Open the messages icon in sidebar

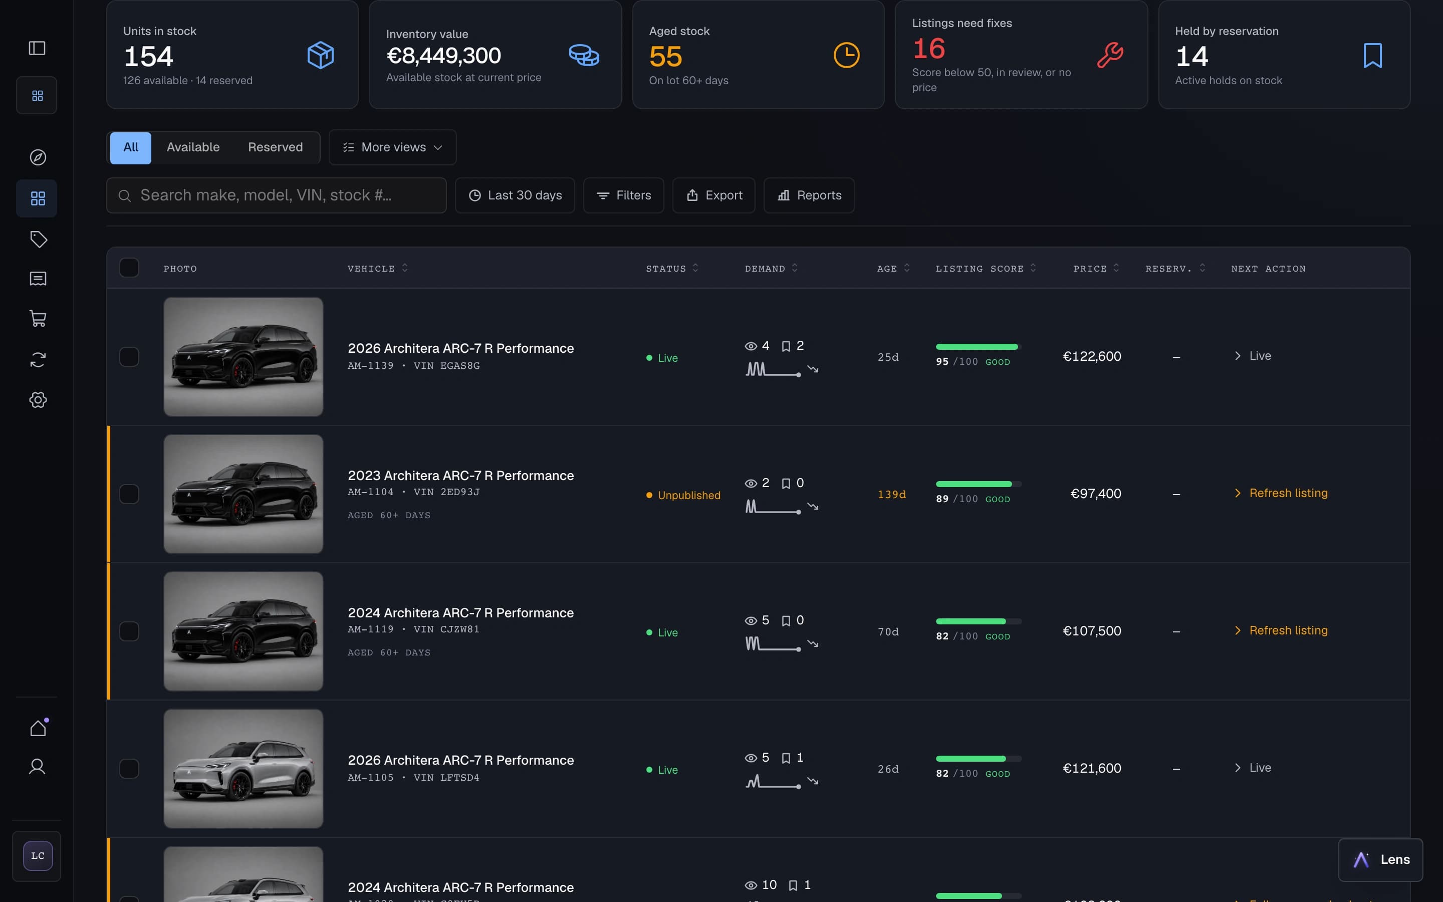[x=38, y=279]
